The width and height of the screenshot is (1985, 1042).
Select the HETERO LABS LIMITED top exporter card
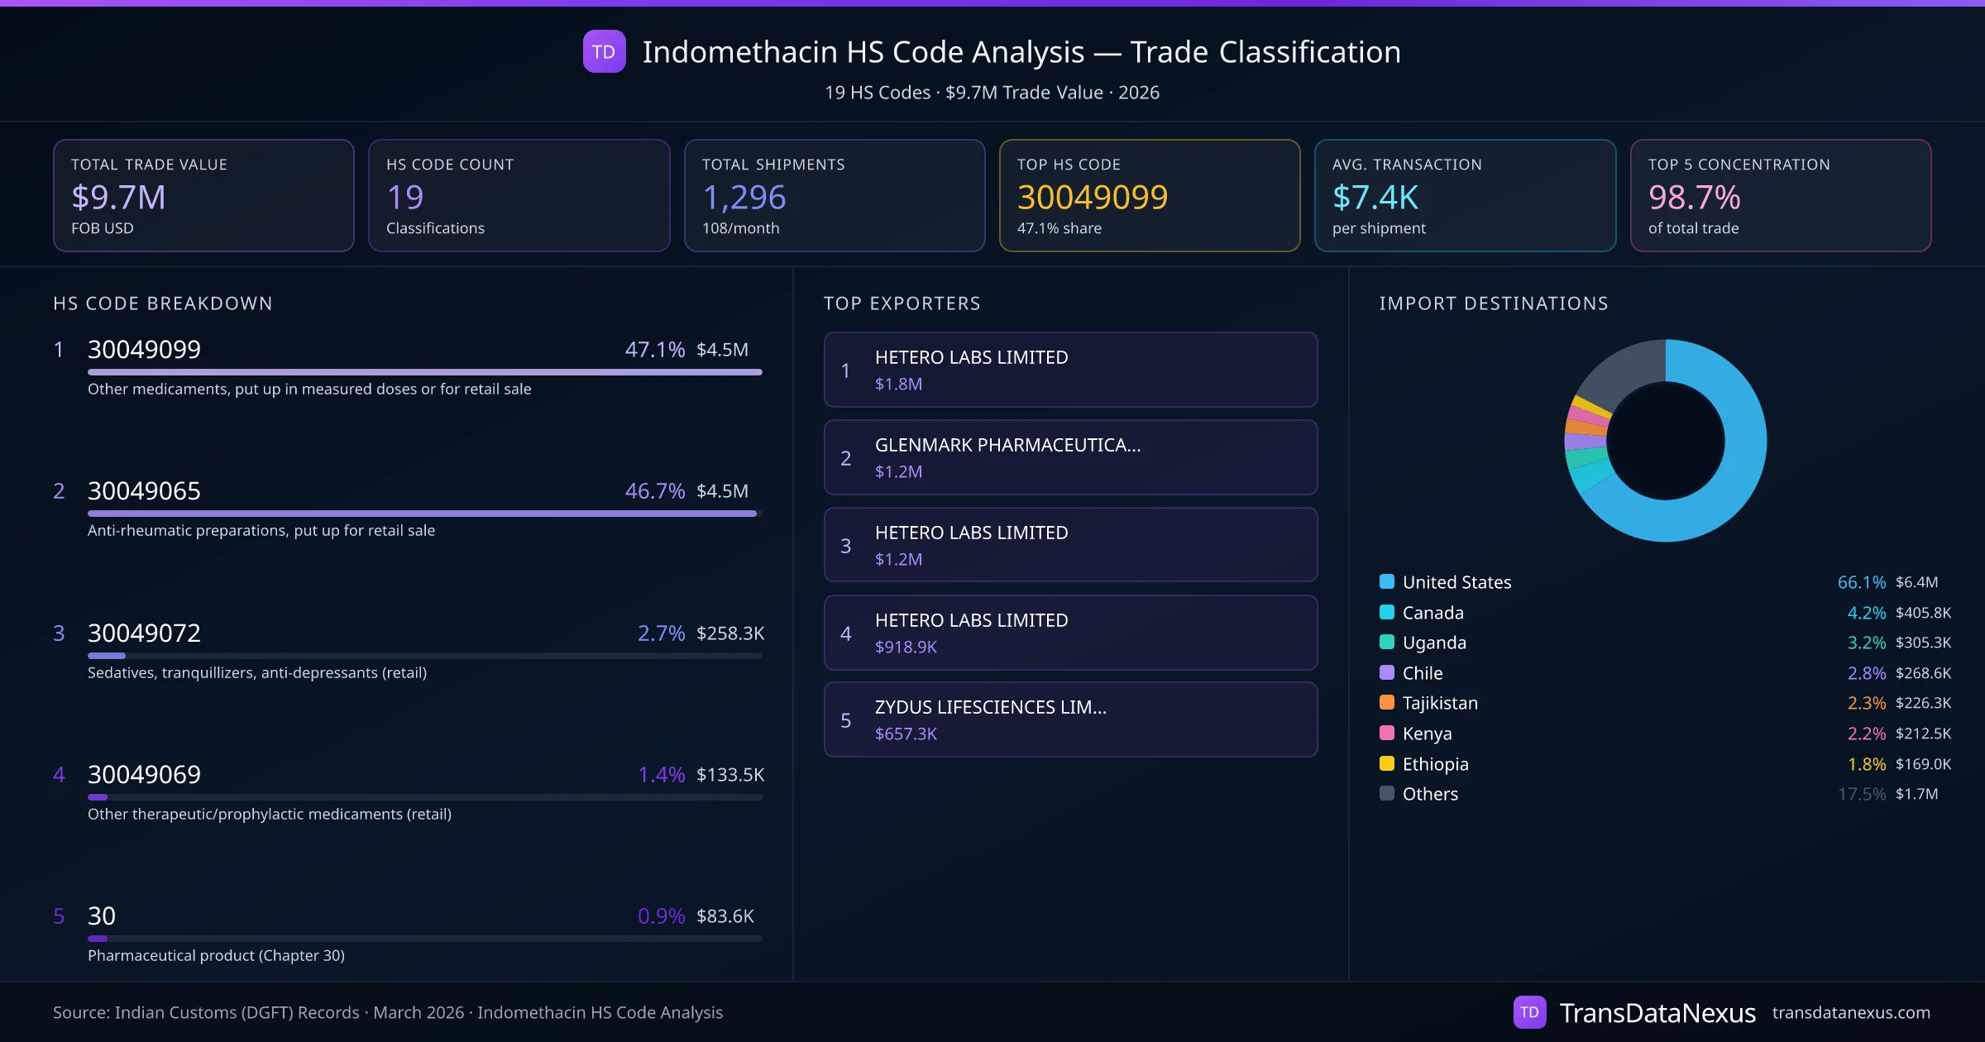(1070, 370)
